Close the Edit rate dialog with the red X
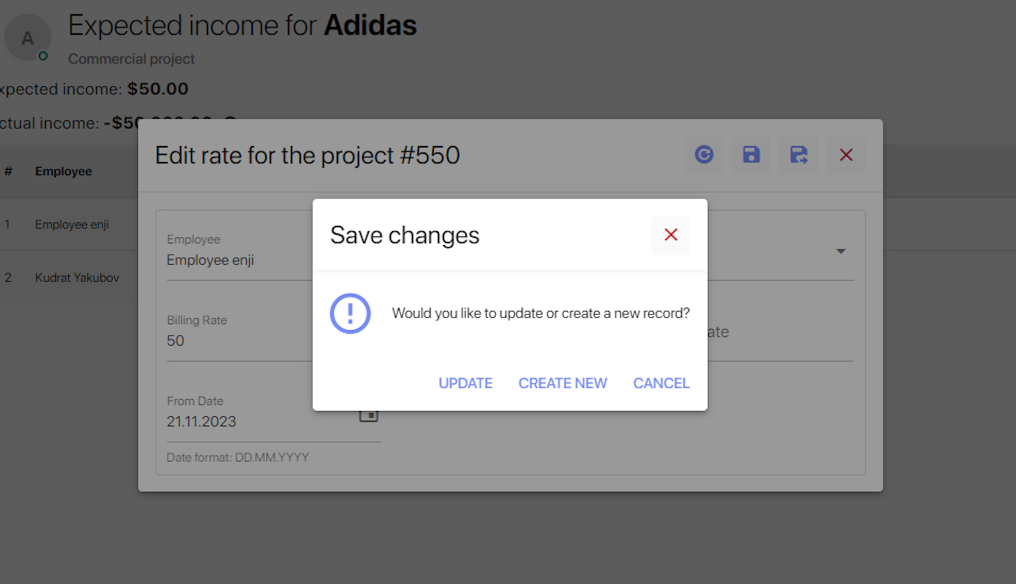This screenshot has height=584, width=1016. (x=846, y=155)
